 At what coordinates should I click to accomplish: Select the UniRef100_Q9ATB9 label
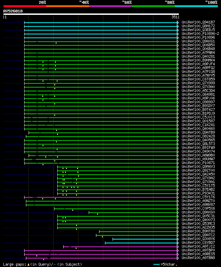point(198,133)
